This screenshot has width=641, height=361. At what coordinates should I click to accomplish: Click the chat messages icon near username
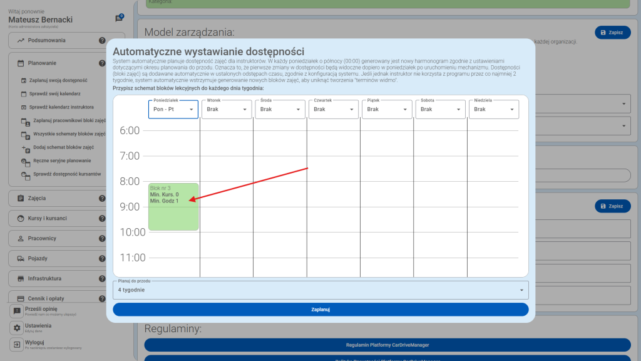pos(119,19)
